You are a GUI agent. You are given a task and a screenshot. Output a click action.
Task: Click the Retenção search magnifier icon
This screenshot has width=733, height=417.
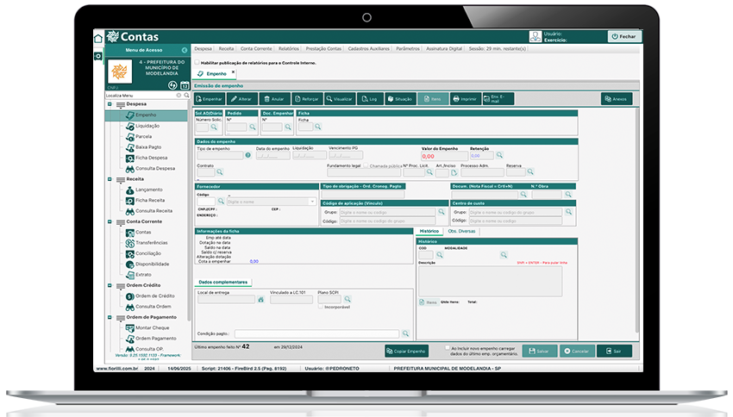pyautogui.click(x=500, y=156)
